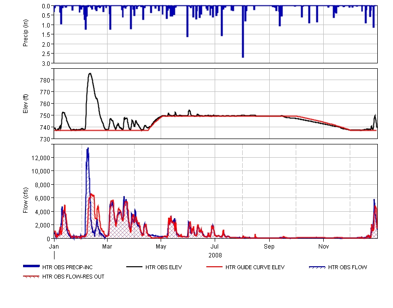Click the red guide curve legend line
The height and width of the screenshot is (308, 393).
[x=214, y=267]
